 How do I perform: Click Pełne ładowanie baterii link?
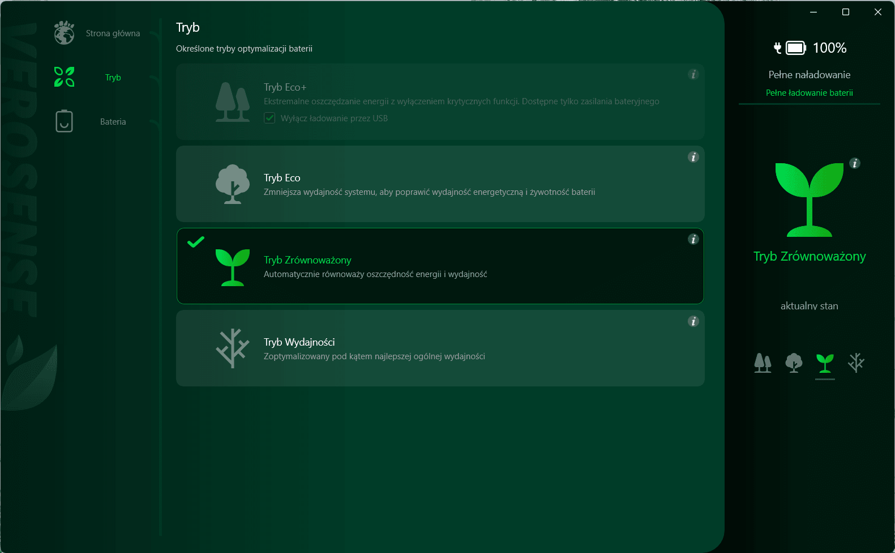tap(809, 93)
